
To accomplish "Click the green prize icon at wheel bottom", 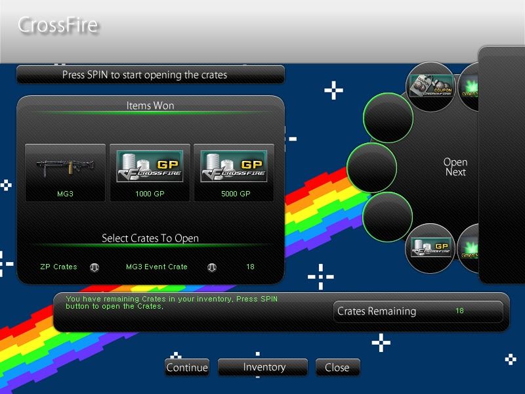I will pyautogui.click(x=469, y=250).
